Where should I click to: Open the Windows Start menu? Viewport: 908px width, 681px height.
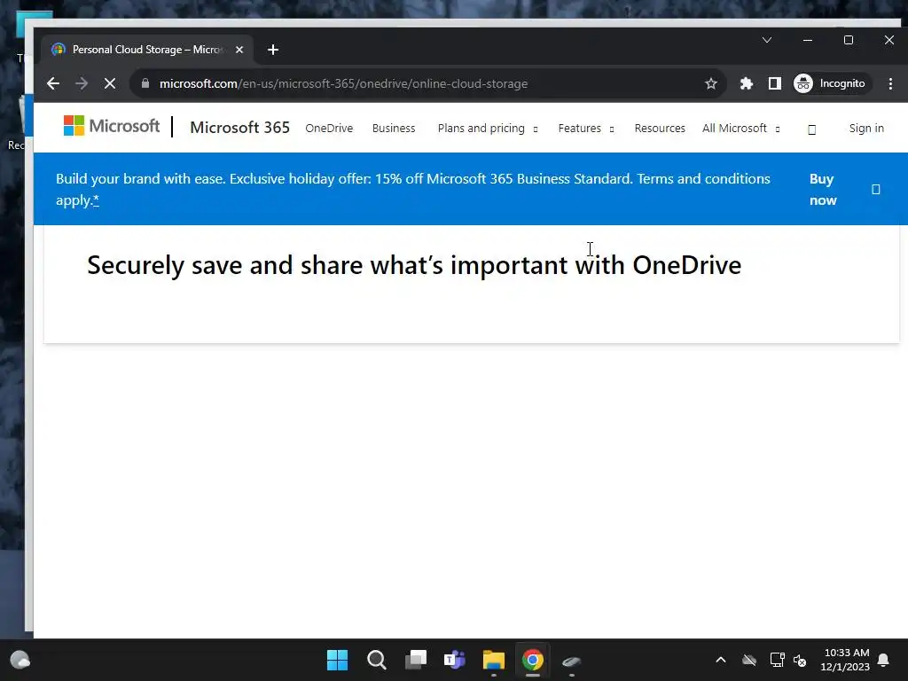point(337,660)
